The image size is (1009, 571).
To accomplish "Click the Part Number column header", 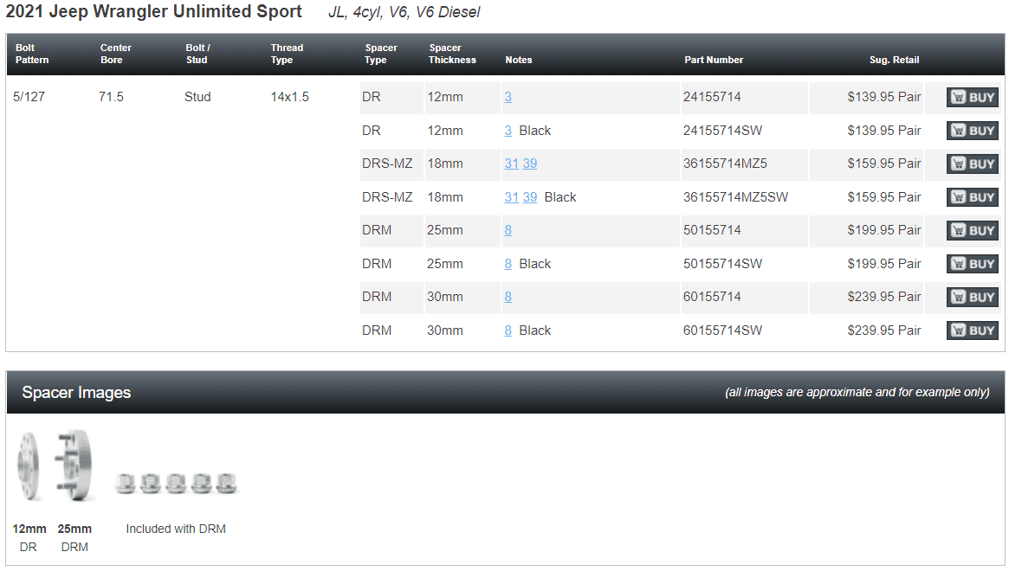I will [714, 60].
